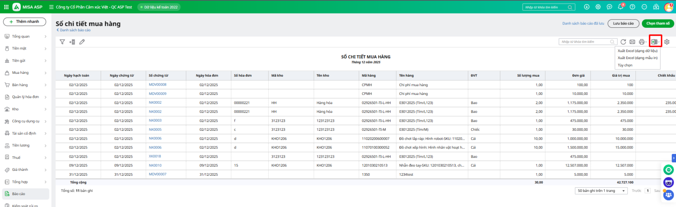The image size is (676, 207).
Task: Click the help question mark icon
Action: pos(632,7)
